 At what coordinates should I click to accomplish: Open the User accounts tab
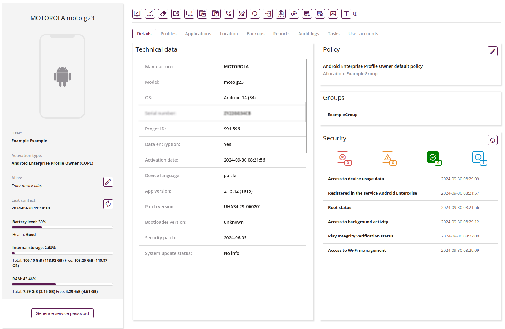click(363, 34)
